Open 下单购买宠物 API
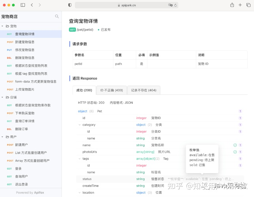254x197 pixels. [x=31, y=113]
